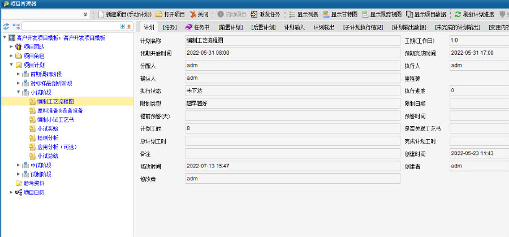Switch to the [子计划执行情况] tab
The height and width of the screenshot is (237, 509).
point(363,28)
